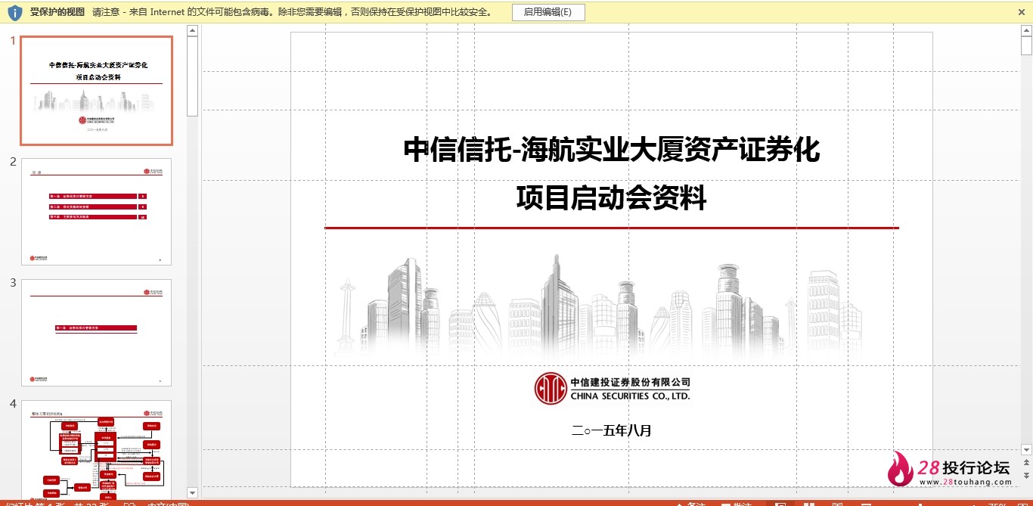Click the company name 中信建投证券股份有限公司
The width and height of the screenshot is (1033, 506).
pos(631,382)
